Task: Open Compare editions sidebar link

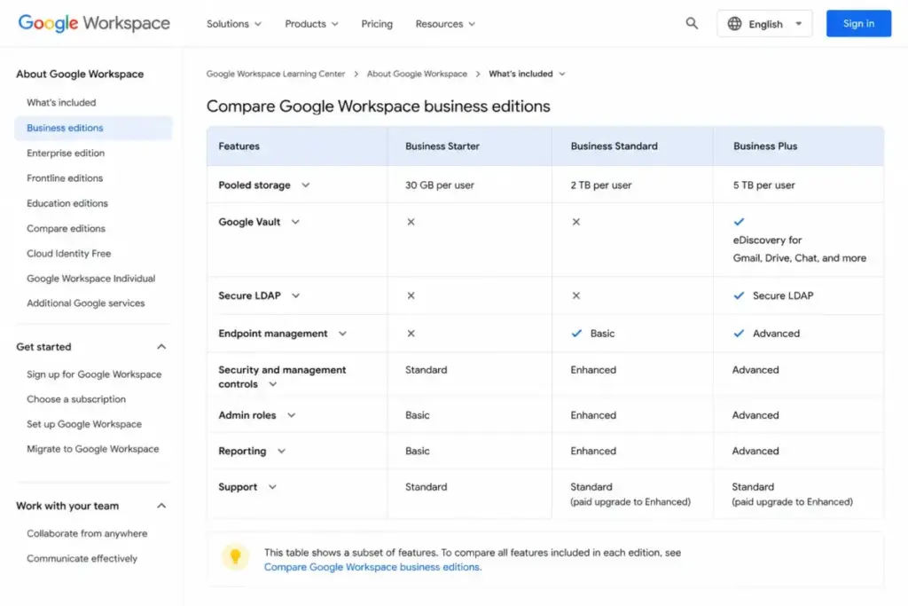Action: [66, 228]
